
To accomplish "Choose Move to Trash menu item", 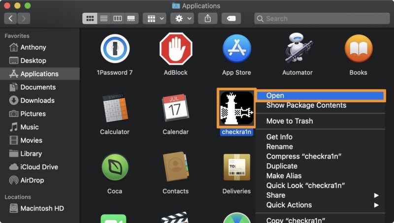I will [290, 121].
